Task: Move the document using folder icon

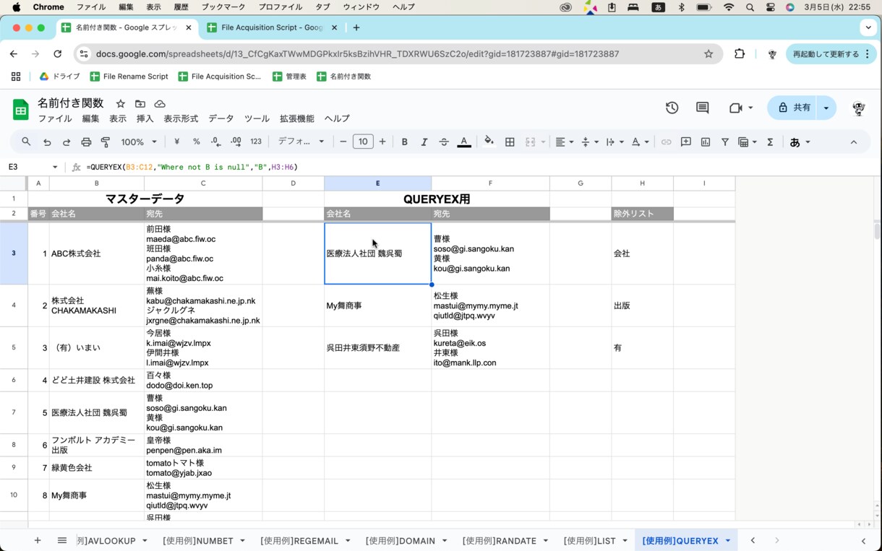Action: (140, 104)
